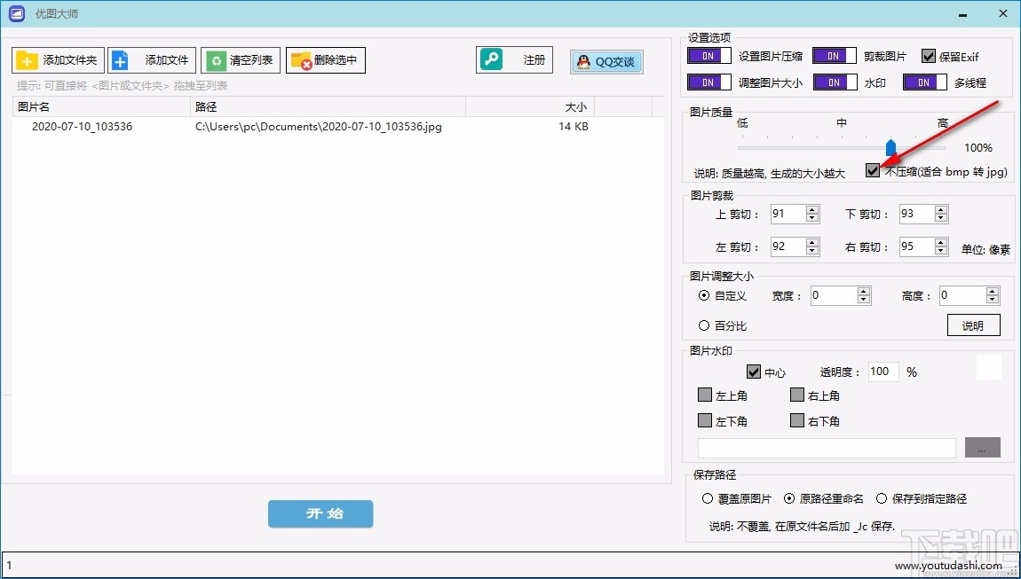
Task: Select the 百分比 resize radio option
Action: pos(706,325)
